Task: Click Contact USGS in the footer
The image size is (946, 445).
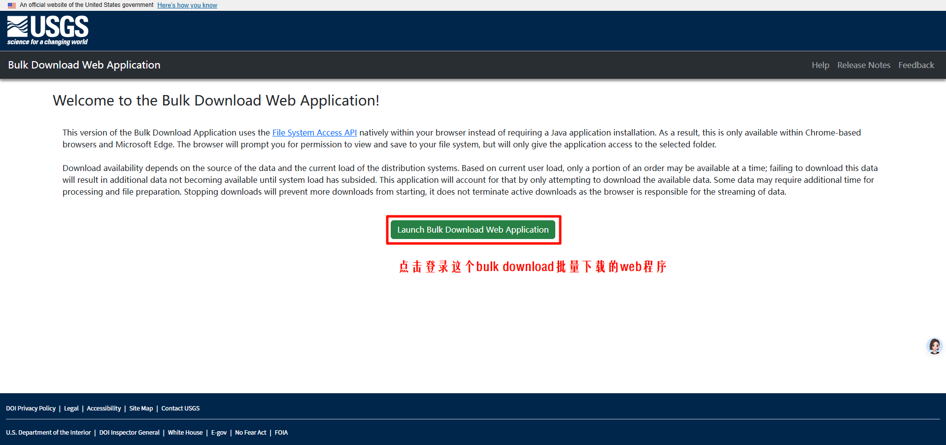Action: tap(180, 409)
